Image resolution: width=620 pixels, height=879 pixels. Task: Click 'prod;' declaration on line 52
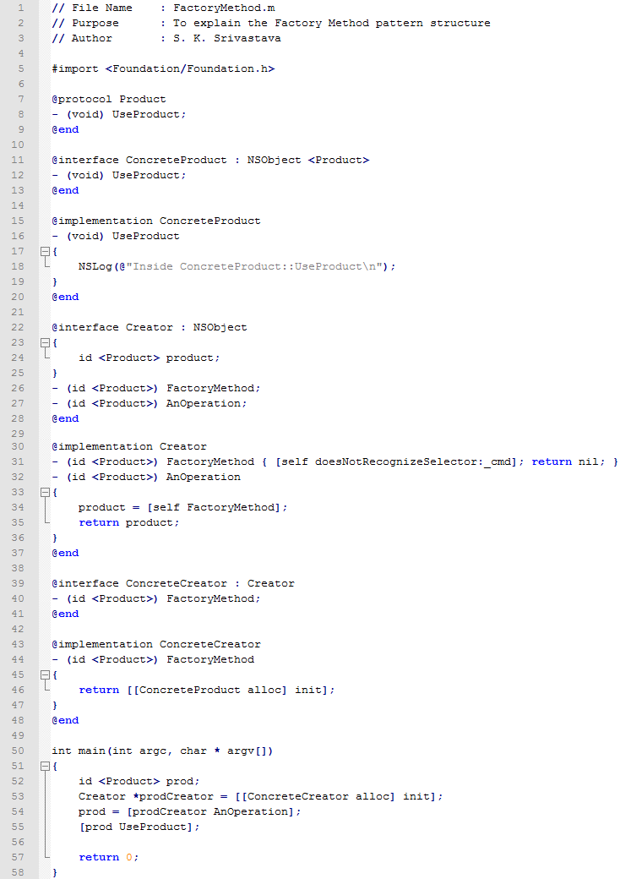click(183, 782)
